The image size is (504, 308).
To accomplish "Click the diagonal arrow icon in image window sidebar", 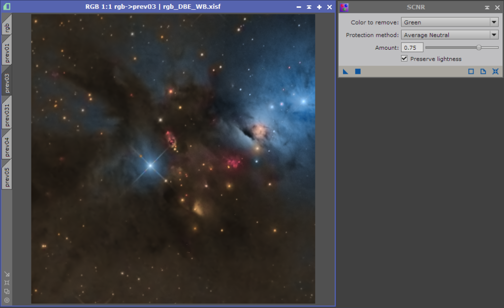I will (7, 274).
